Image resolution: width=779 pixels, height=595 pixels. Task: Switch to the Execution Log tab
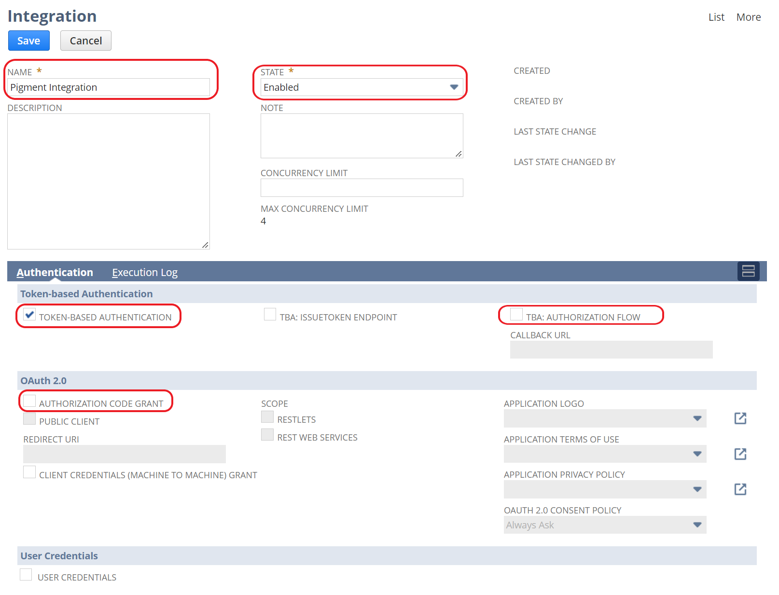[145, 273]
